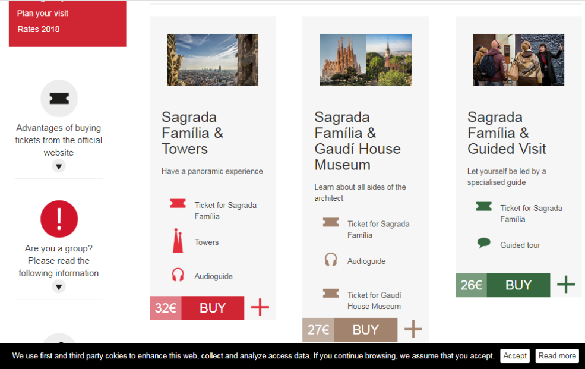Screen dimensions: 585x369
Task: Buy the 26€ Guided Visit ticket
Action: 518,285
